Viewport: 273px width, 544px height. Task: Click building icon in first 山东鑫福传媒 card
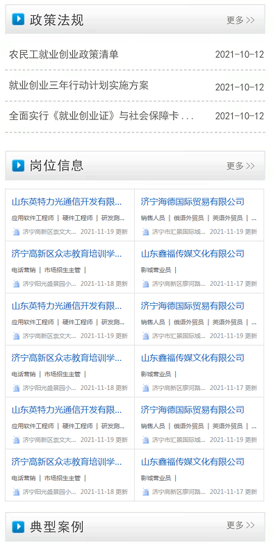pos(146,284)
